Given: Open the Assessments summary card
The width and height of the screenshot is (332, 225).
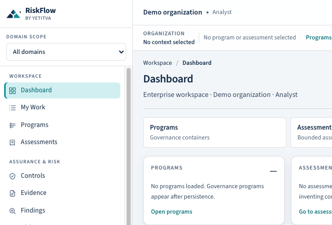Looking at the screenshot, I should coord(311,133).
